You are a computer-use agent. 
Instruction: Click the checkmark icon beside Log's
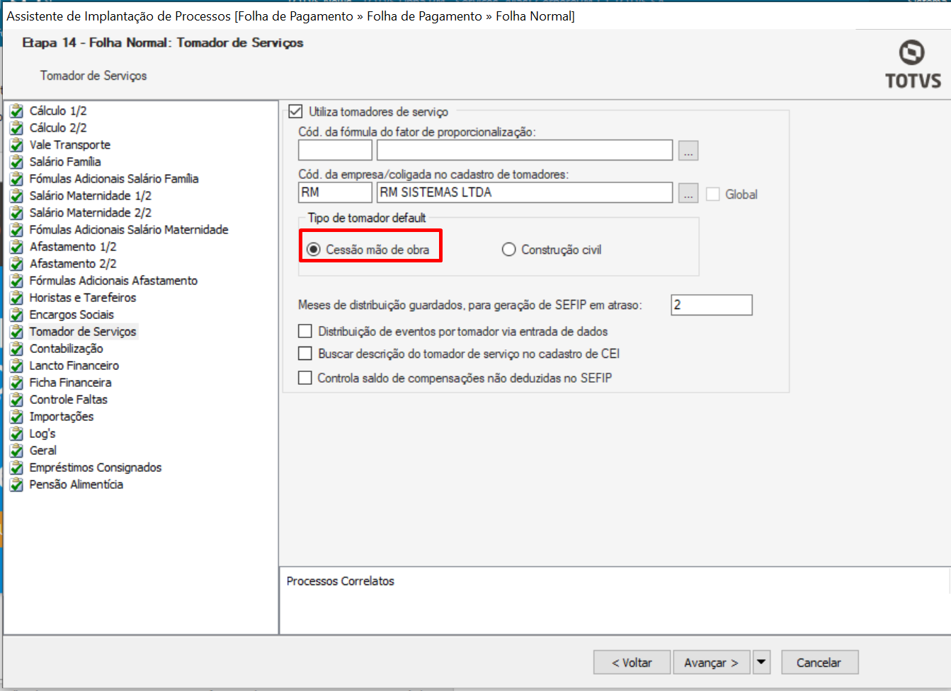[17, 434]
